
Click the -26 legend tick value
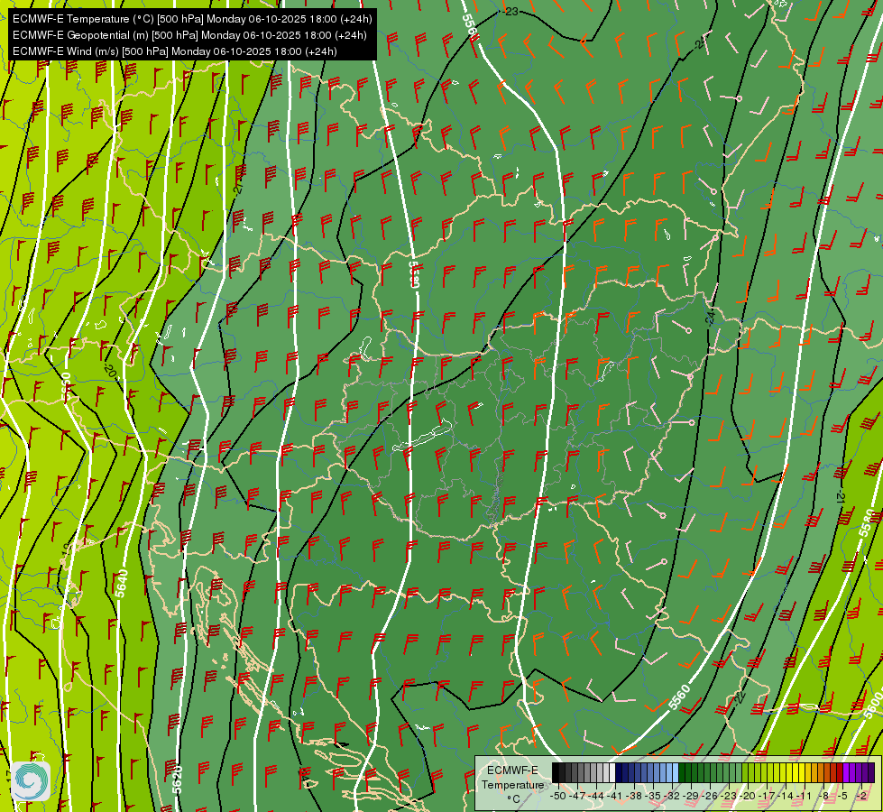click(710, 796)
